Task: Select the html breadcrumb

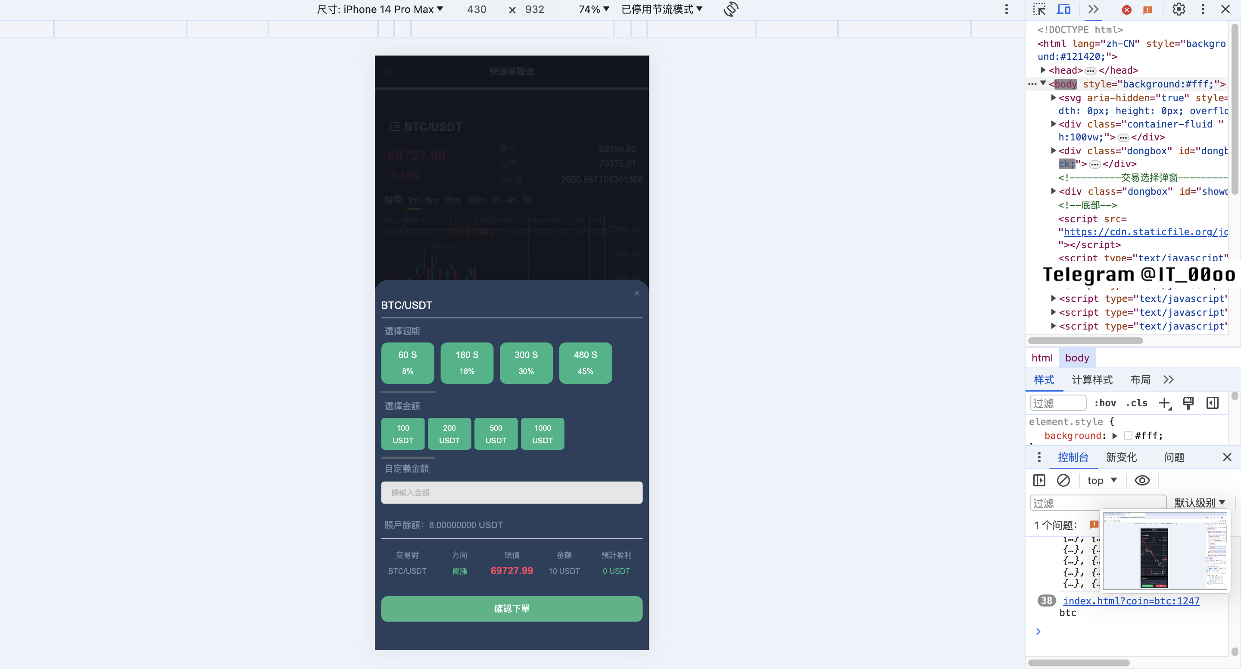Action: 1042,358
